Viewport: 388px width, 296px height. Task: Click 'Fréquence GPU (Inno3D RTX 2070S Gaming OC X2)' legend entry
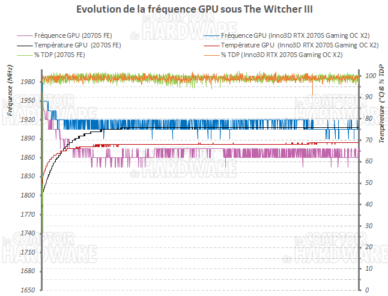(x=295, y=35)
